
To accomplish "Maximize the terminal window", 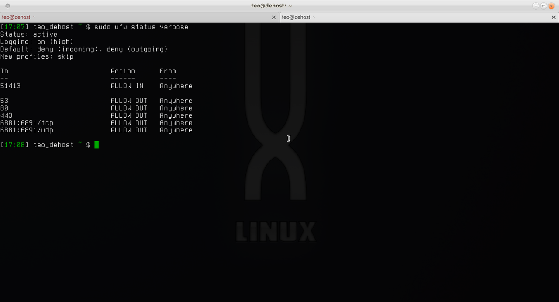I will (x=544, y=6).
